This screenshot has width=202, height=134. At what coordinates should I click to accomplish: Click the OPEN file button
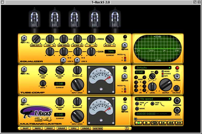(177, 110)
